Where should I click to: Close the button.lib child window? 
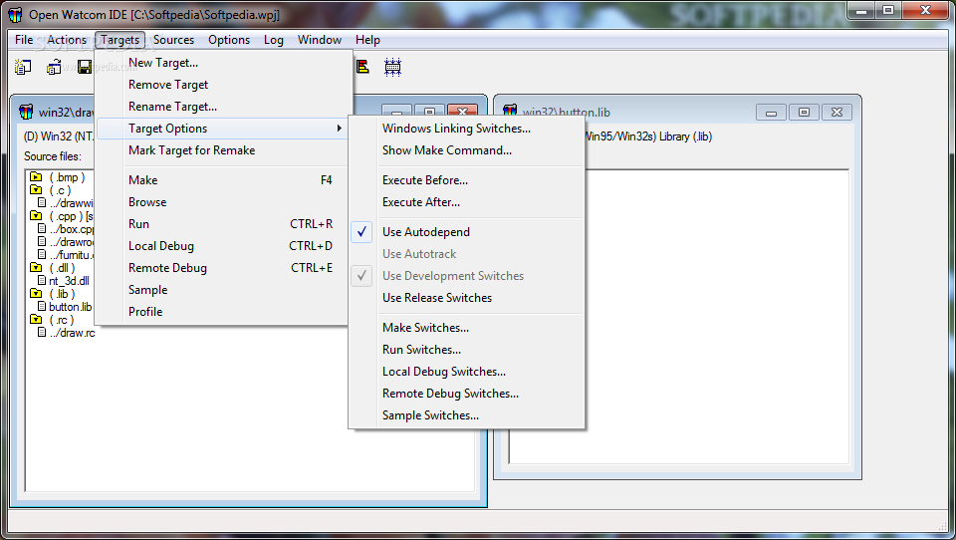(836, 113)
